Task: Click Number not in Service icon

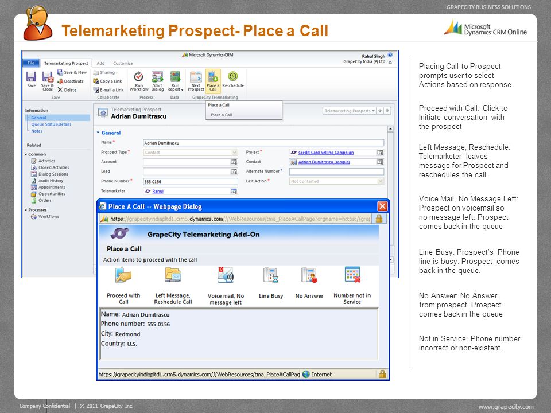Action: (352, 275)
